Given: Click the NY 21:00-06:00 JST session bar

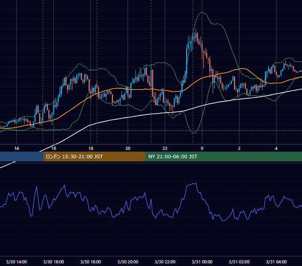Looking at the screenshot, I should pyautogui.click(x=223, y=156).
